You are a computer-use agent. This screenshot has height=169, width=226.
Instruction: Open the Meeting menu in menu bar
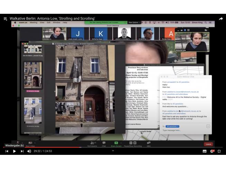coord(34,22)
